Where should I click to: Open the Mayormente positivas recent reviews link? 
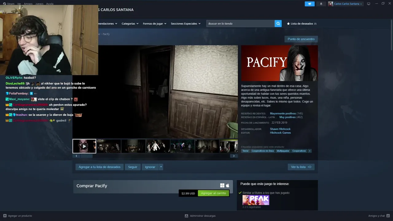tap(283, 114)
